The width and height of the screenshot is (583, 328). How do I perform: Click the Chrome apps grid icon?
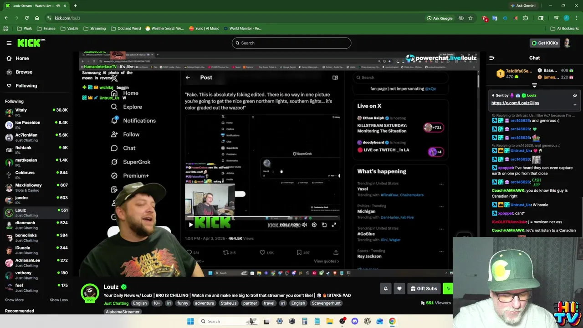[5, 28]
